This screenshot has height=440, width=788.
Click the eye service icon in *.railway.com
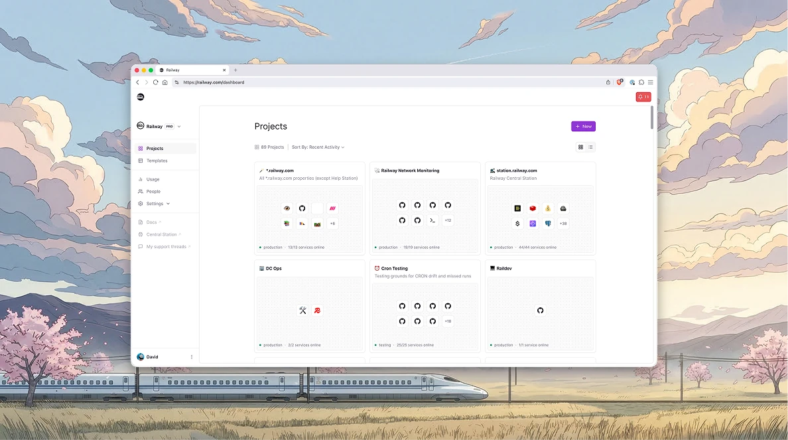click(x=287, y=208)
